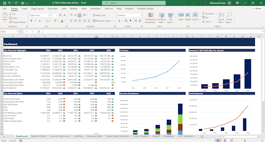Apply comma style number format
Screen dimensions: 265x142
[x=130, y=21]
